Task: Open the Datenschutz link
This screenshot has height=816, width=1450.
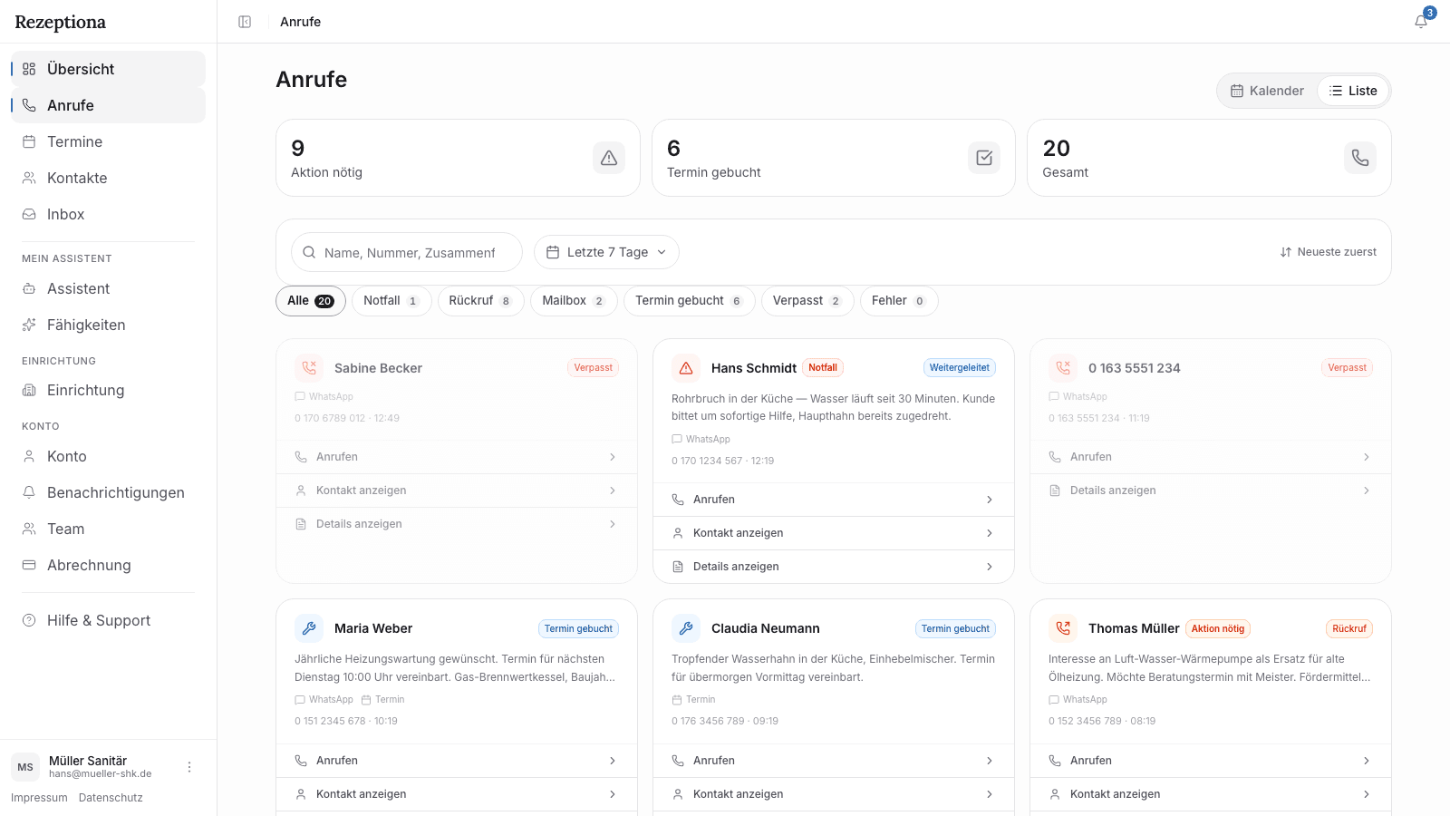Action: (x=111, y=798)
